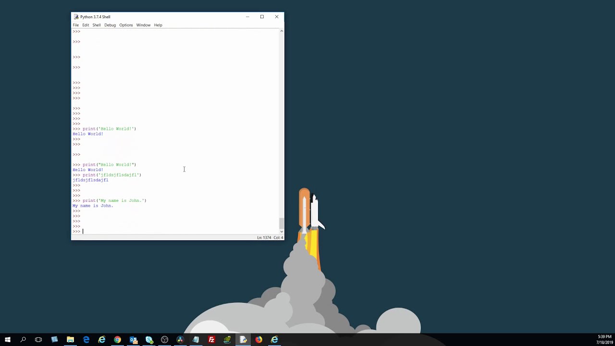Screen dimensions: 615x346
Task: Launch Google Chrome from the taskbar
Action: click(117, 340)
